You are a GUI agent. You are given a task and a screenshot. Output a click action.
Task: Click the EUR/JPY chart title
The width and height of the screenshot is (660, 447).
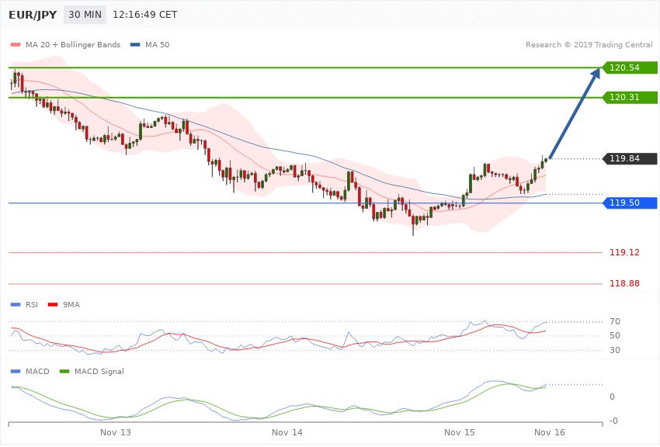point(30,15)
